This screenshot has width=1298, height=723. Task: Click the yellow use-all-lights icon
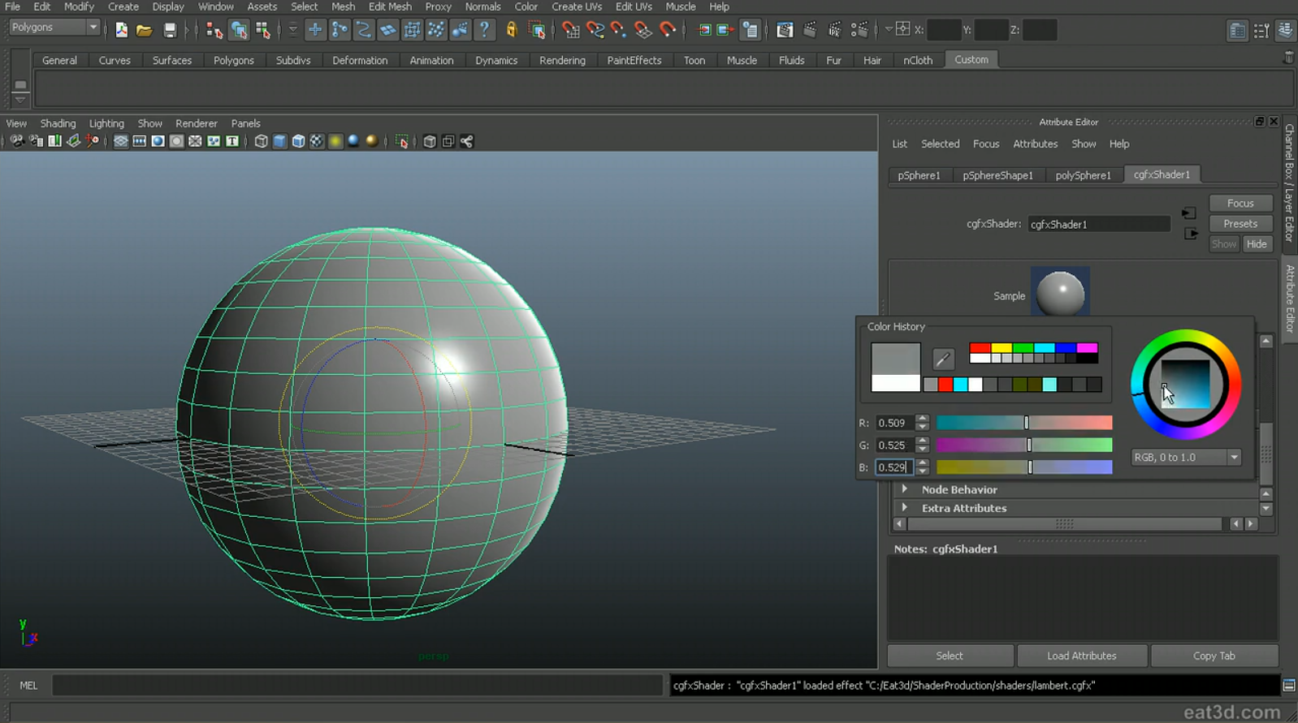[335, 141]
